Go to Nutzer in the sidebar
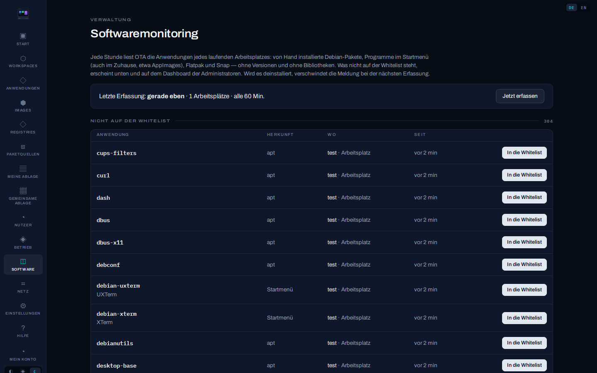The image size is (597, 373). pyautogui.click(x=23, y=220)
